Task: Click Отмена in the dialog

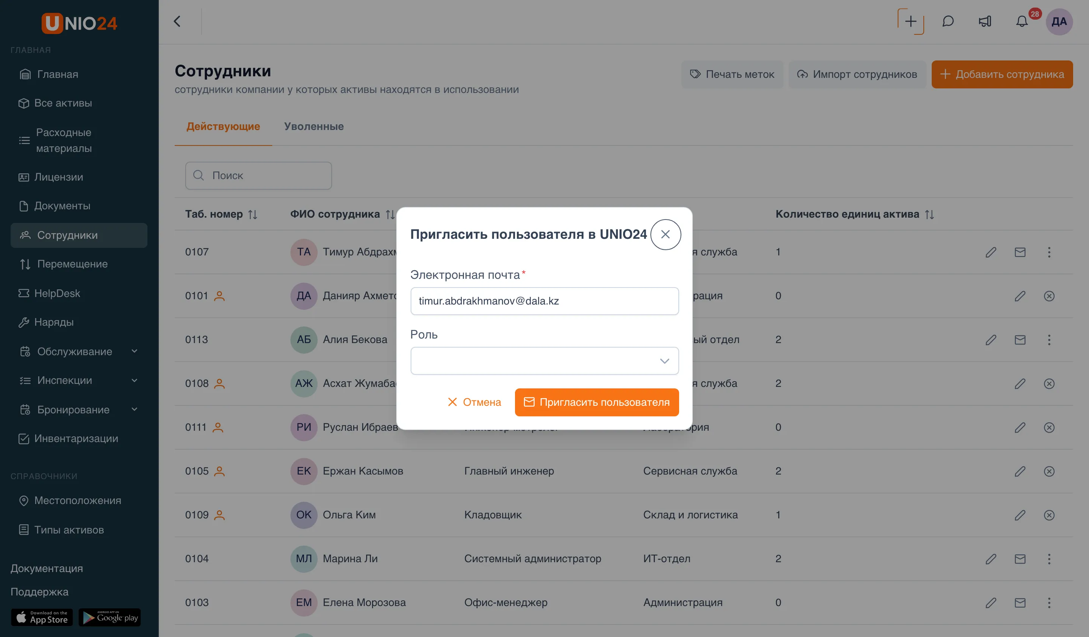Action: 474,402
